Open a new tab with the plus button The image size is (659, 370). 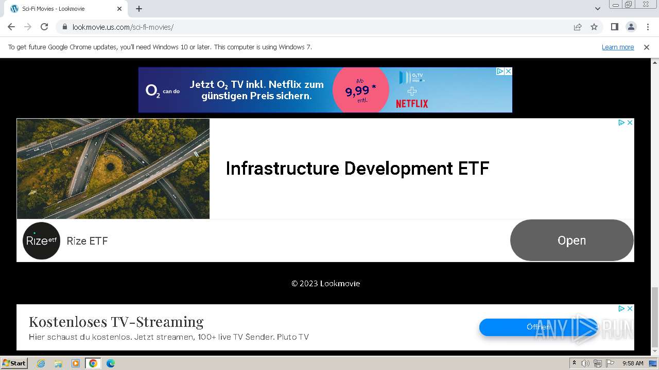pyautogui.click(x=139, y=9)
